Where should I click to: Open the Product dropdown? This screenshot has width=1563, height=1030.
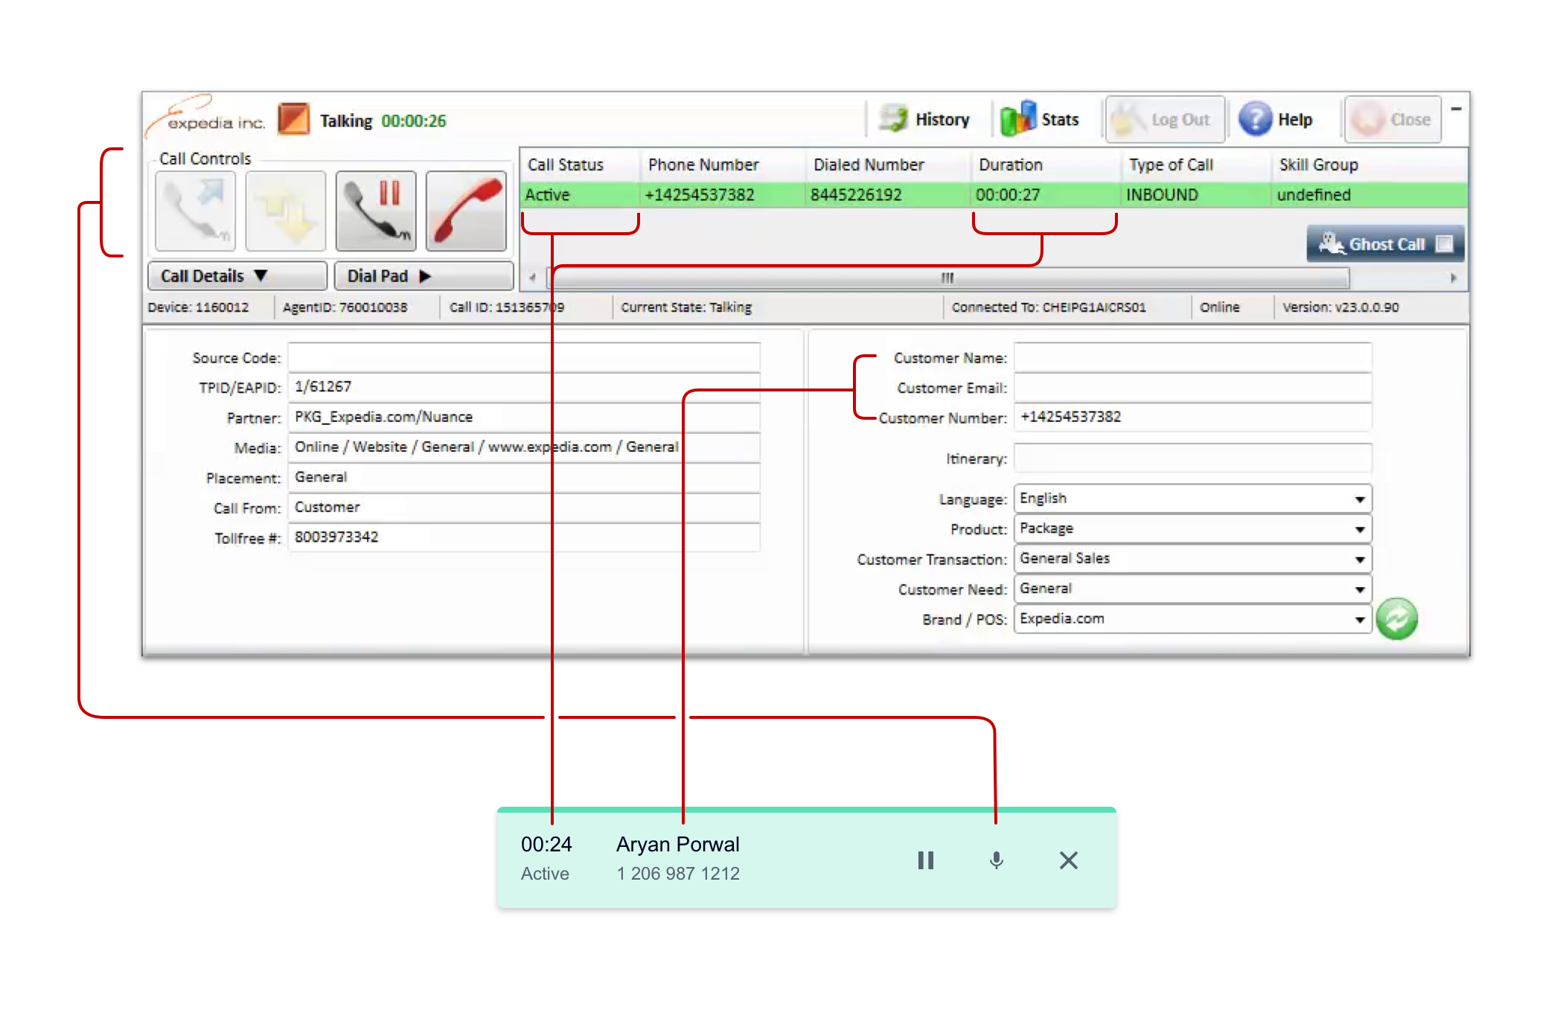tap(1192, 528)
